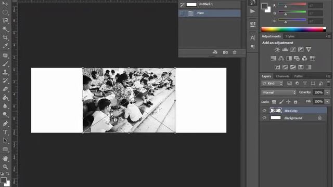Add Curves adjustment

point(293,50)
